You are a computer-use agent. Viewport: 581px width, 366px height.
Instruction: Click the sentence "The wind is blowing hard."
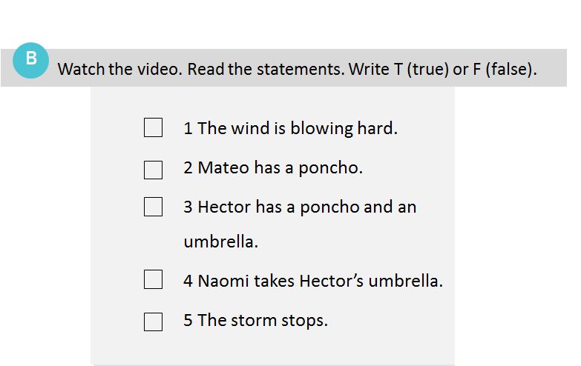[298, 128]
